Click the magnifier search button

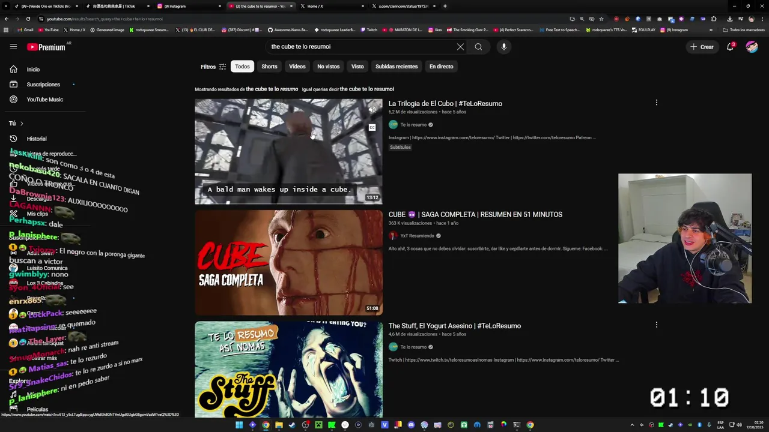pos(478,47)
